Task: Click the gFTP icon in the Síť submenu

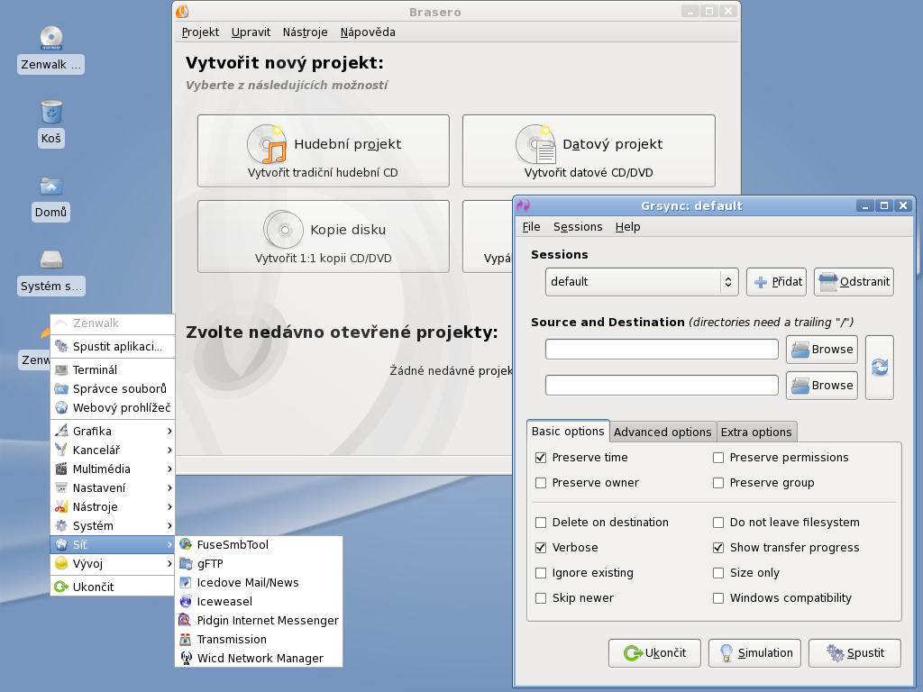Action: (186, 564)
